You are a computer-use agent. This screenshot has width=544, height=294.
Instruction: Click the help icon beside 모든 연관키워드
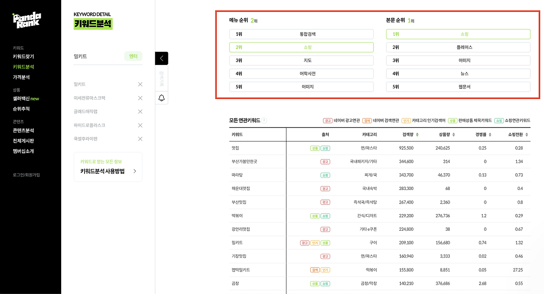tap(264, 120)
